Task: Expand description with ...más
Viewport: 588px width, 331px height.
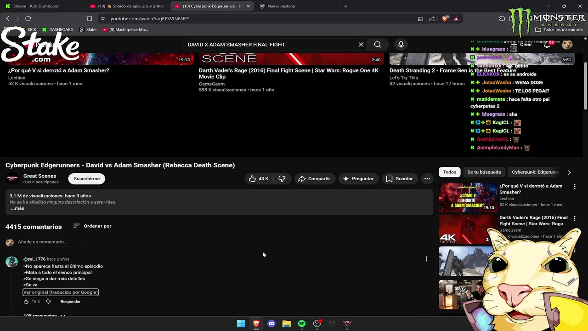Action: point(17,208)
